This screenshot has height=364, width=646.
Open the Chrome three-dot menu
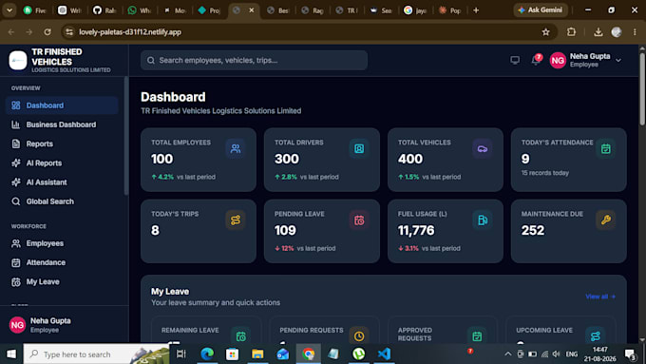(635, 31)
